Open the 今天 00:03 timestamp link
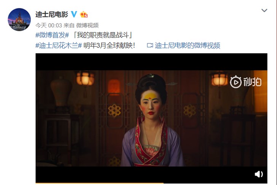 pyautogui.click(x=49, y=25)
